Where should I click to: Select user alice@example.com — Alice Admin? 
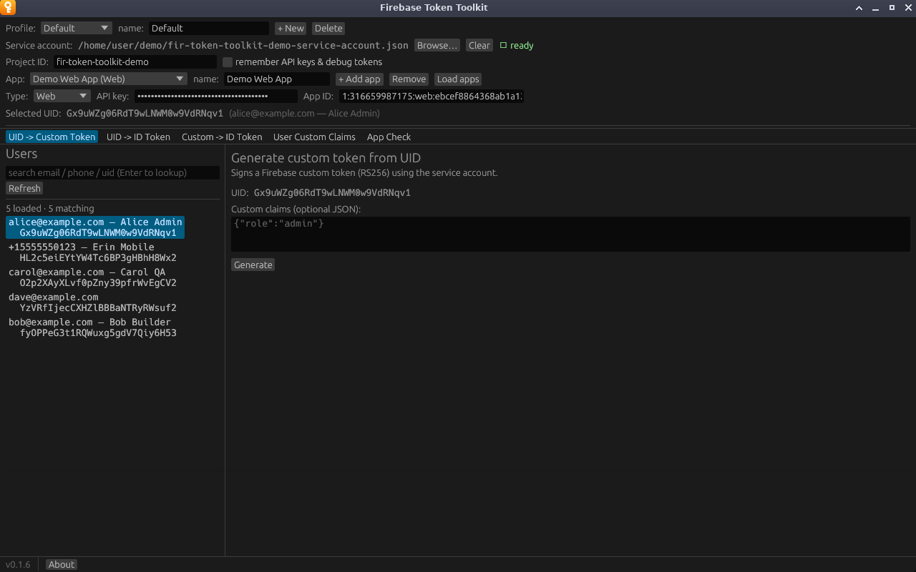pos(95,227)
